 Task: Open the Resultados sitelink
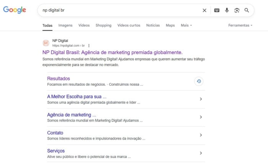(59, 79)
